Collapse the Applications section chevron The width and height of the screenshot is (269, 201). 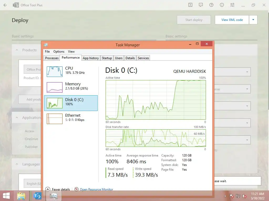pyautogui.click(x=17, y=118)
